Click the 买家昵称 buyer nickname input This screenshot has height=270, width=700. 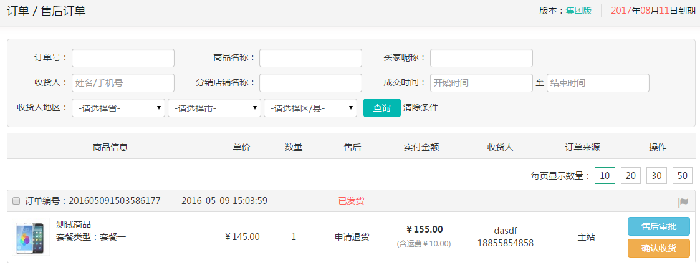coord(481,58)
